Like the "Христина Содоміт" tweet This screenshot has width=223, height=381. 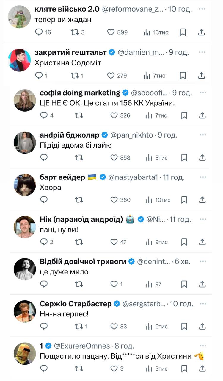tap(111, 76)
